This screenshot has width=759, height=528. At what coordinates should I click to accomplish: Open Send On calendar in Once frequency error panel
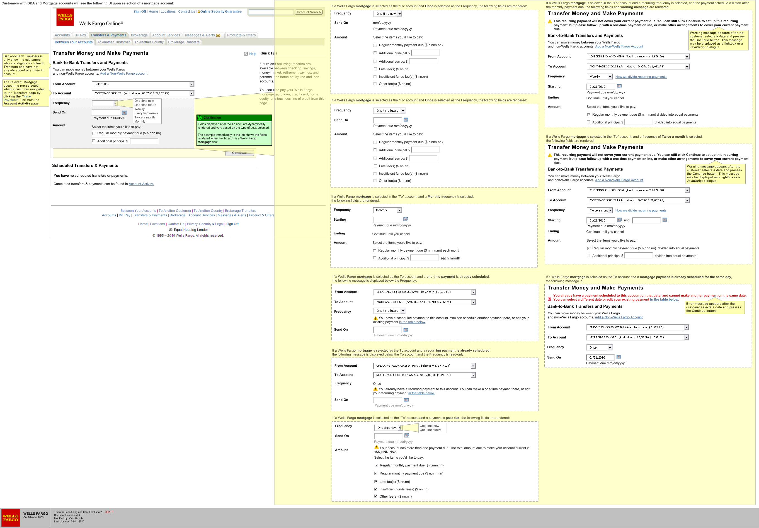[x=619, y=357]
